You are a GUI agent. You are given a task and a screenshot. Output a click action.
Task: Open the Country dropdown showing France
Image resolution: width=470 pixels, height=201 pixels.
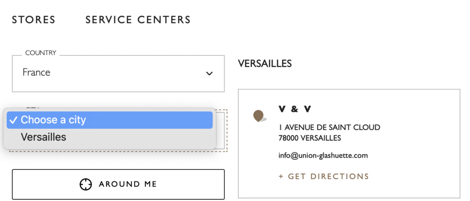click(118, 74)
